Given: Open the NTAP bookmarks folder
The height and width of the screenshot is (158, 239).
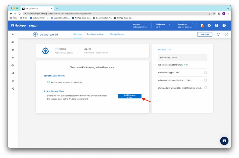Looking at the screenshot, I should click(x=24, y=18).
